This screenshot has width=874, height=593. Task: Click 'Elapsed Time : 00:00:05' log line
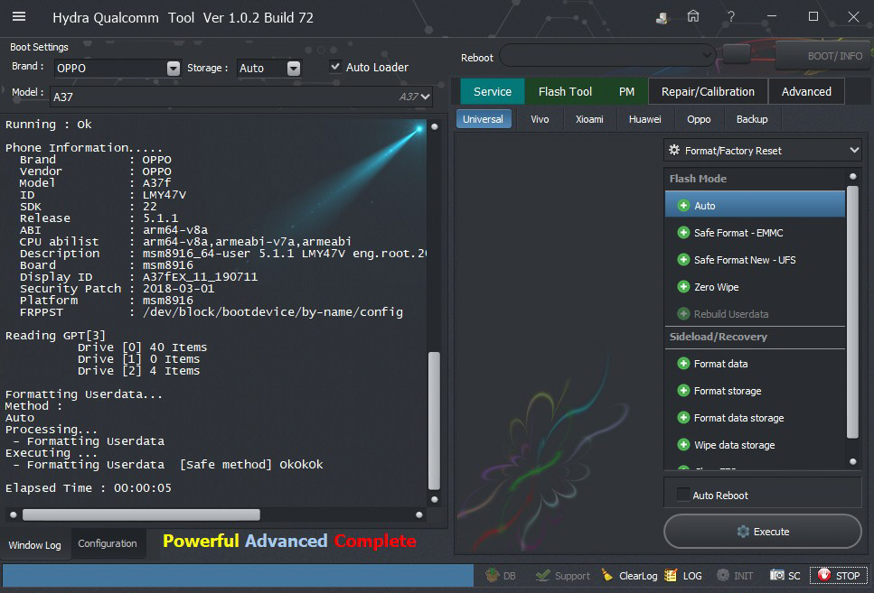[x=89, y=487]
